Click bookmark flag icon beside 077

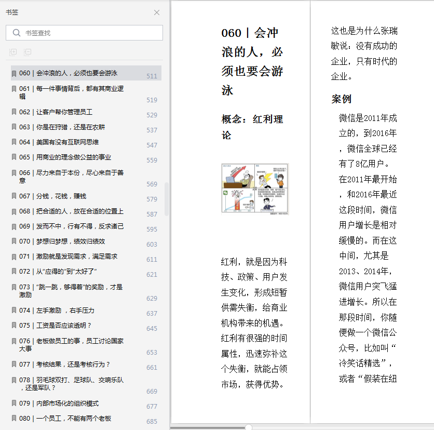[x=14, y=365]
